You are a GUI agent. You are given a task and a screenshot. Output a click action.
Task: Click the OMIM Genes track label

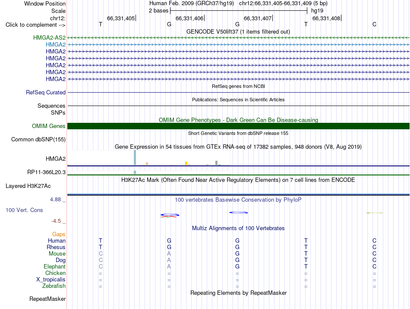click(49, 126)
